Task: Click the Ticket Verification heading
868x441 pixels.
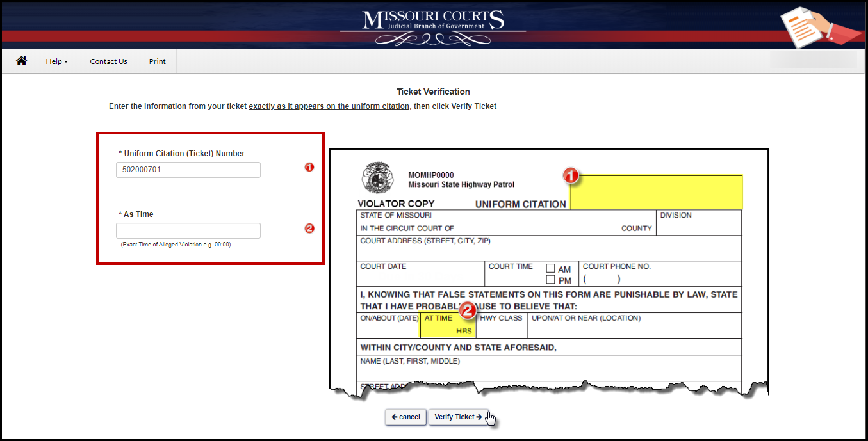Action: pos(433,92)
